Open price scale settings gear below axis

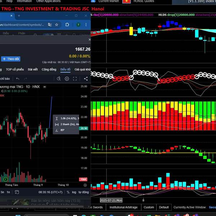click(x=85, y=185)
